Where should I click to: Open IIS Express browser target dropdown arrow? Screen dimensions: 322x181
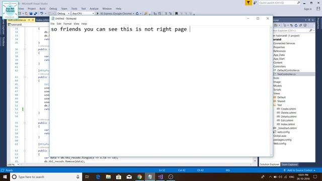133,14
